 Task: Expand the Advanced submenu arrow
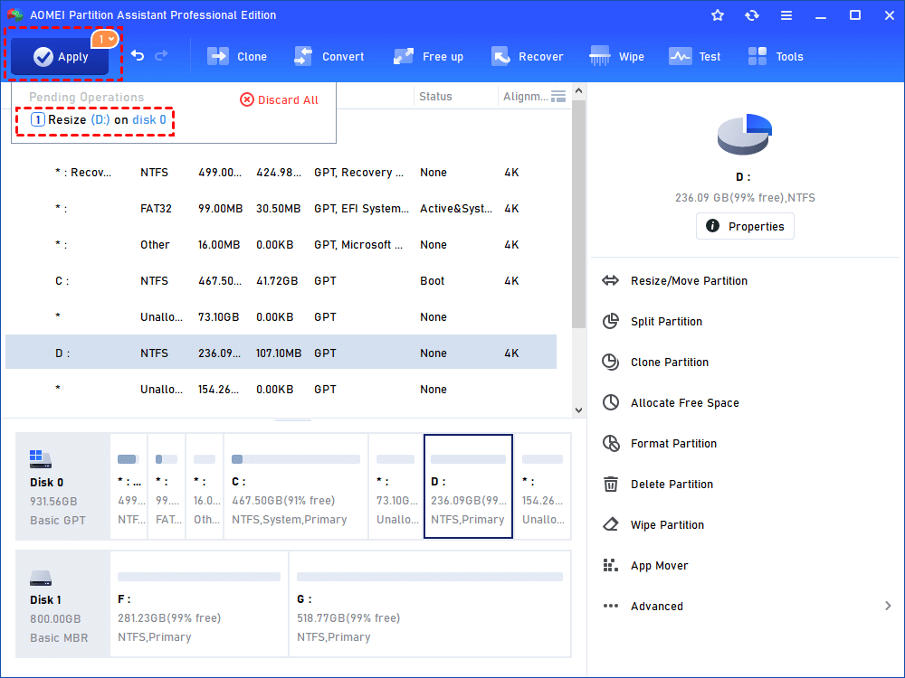tap(888, 606)
